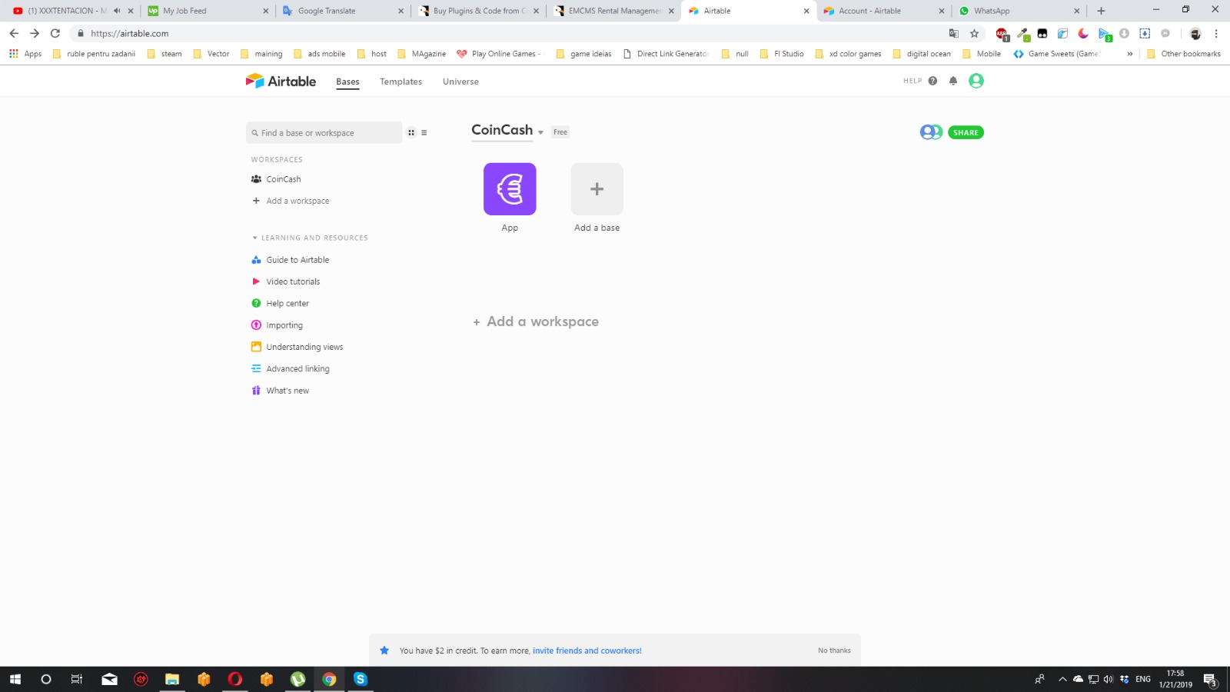Click the large Add a workspace link
This screenshot has height=692, width=1230.
pyautogui.click(x=536, y=321)
